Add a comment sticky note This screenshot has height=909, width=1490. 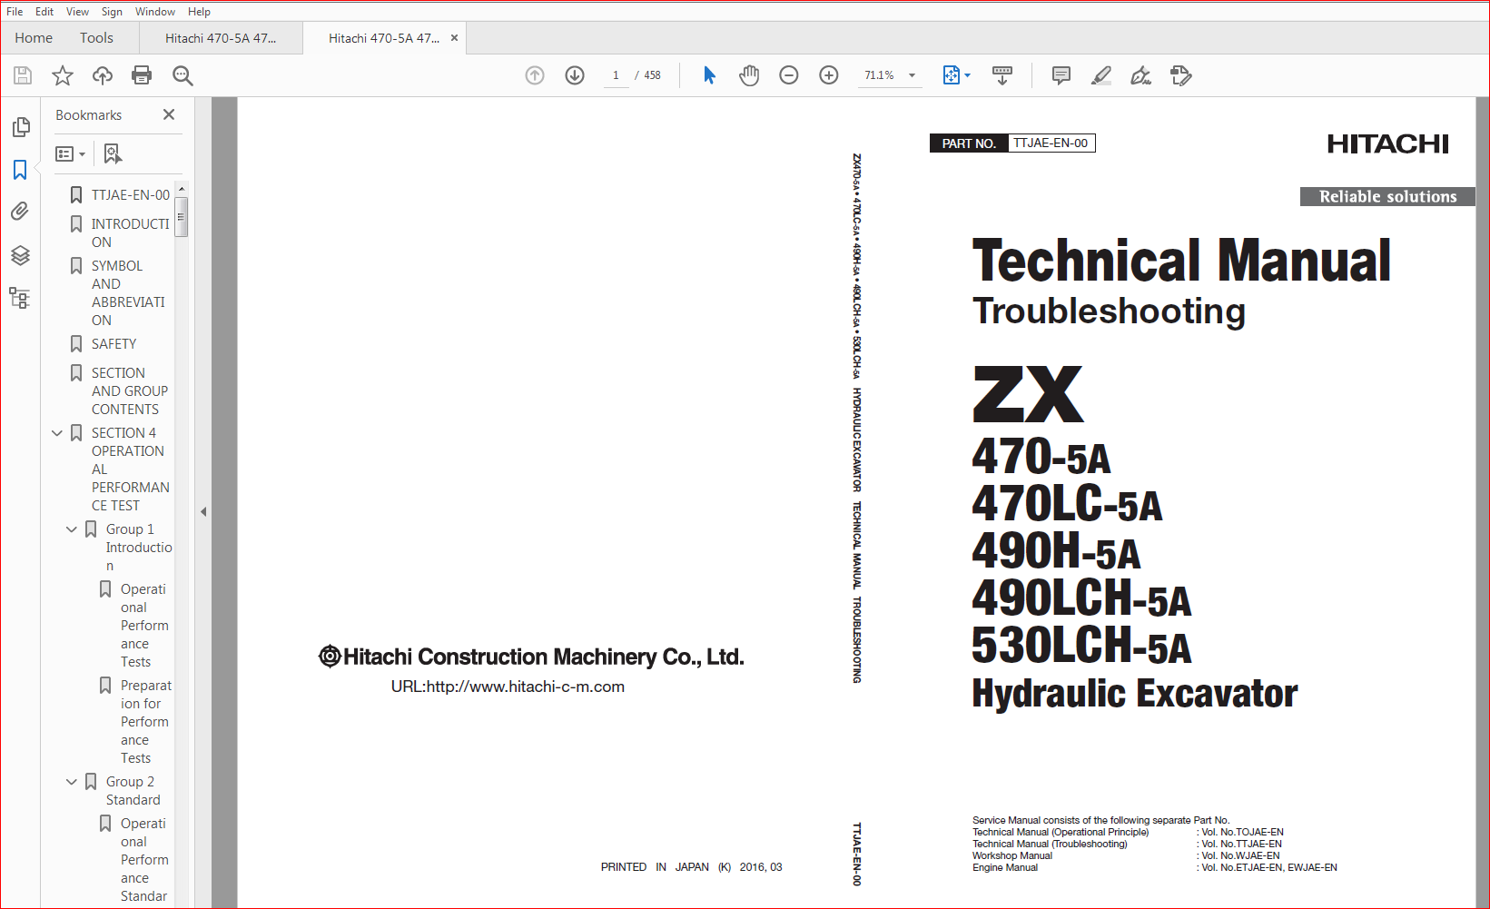click(x=1061, y=75)
